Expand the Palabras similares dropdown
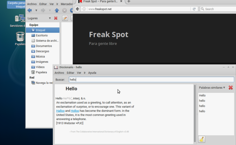 click(224, 88)
